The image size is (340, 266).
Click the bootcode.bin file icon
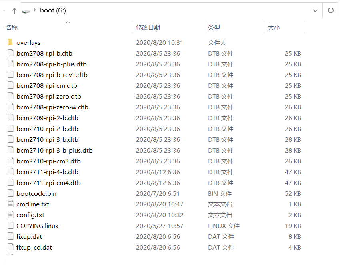coord(10,193)
